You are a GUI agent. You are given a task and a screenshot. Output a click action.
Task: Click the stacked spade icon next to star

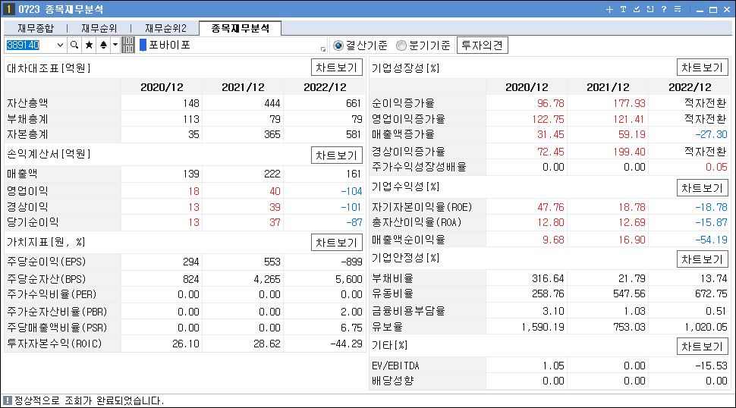coord(103,45)
